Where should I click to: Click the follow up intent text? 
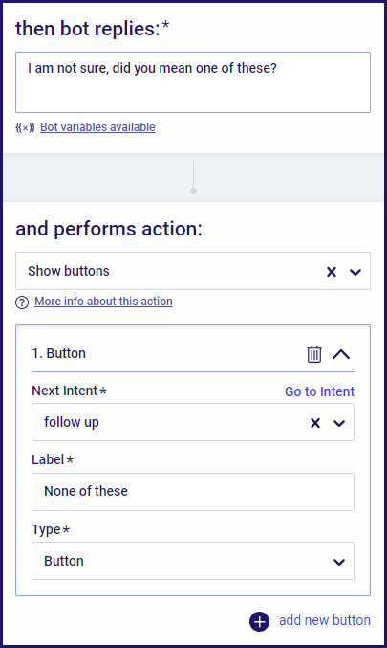72,422
